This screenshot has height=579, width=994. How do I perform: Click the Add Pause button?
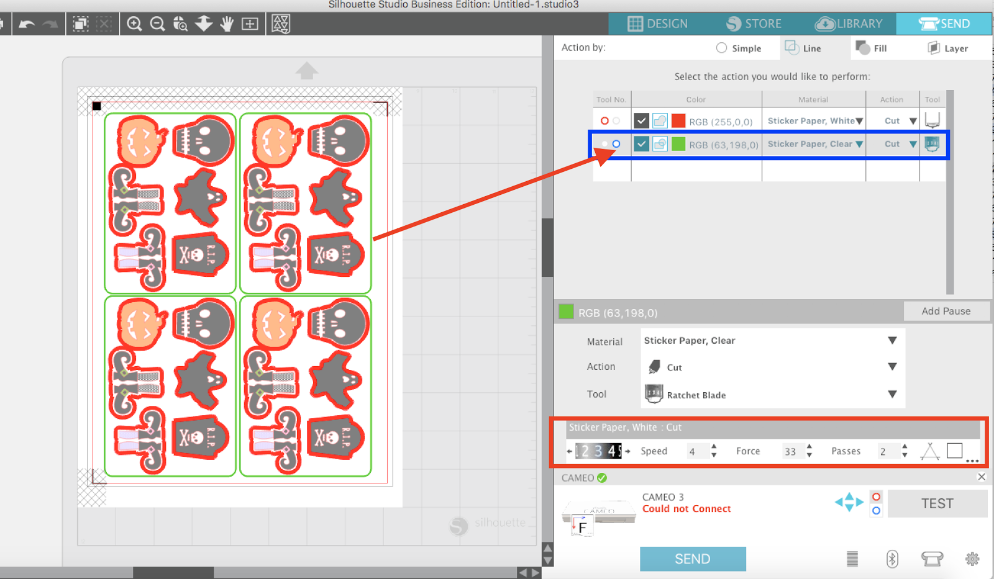[947, 311]
